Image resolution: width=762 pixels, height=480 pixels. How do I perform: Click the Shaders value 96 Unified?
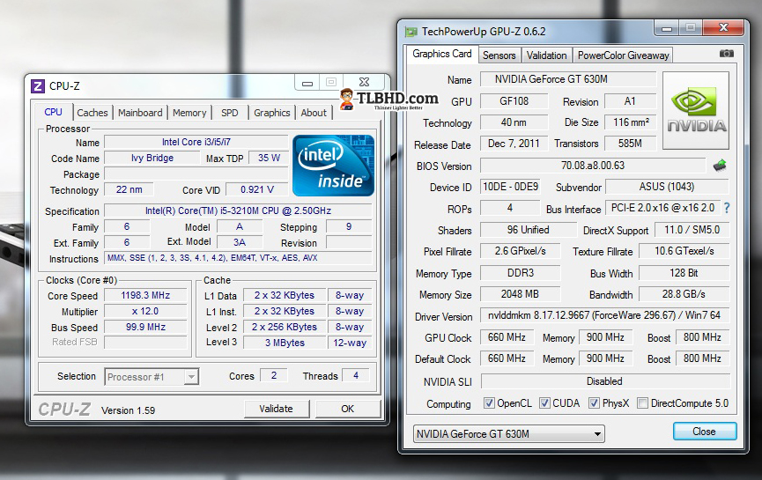coord(529,230)
